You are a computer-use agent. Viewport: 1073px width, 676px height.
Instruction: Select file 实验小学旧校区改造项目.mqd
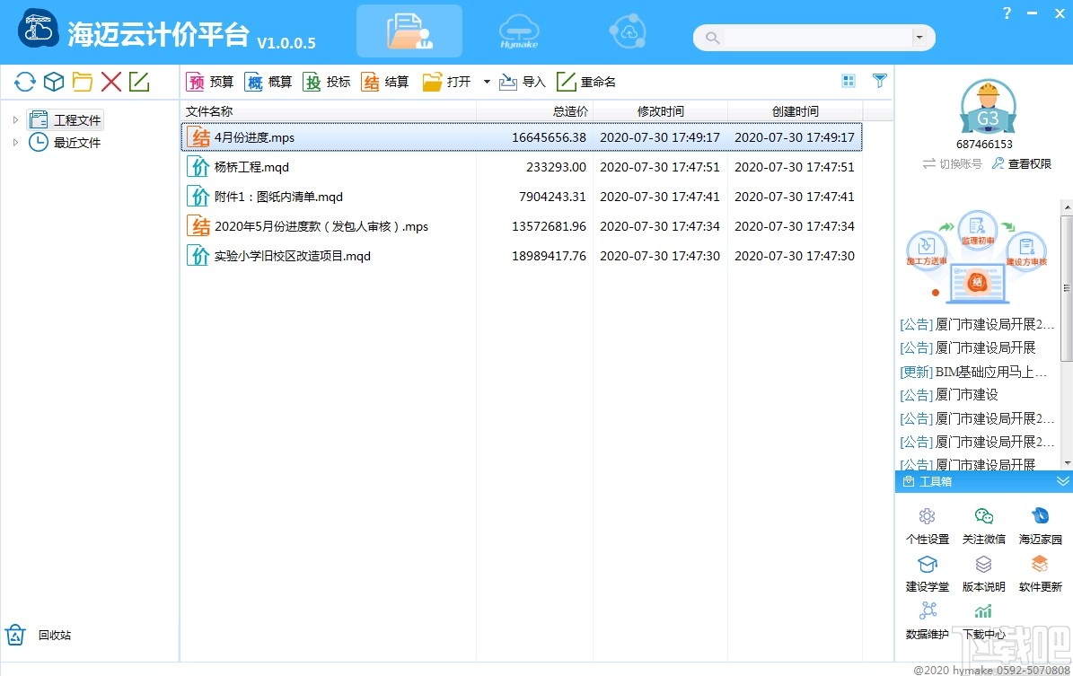click(522, 256)
